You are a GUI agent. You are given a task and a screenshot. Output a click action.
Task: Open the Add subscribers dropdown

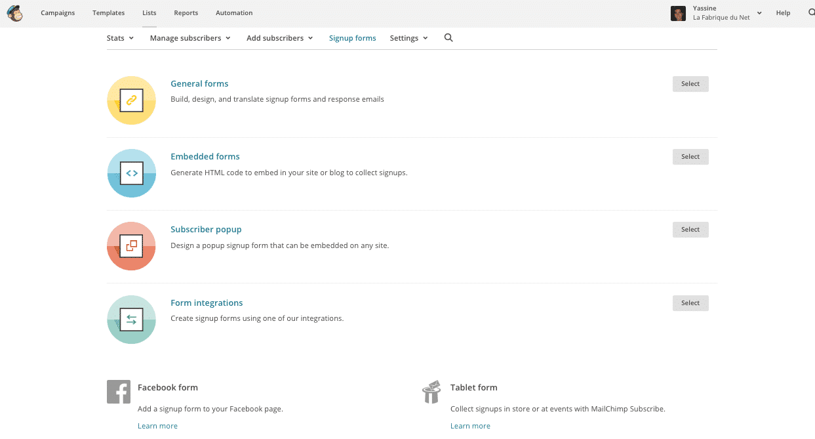click(x=279, y=38)
